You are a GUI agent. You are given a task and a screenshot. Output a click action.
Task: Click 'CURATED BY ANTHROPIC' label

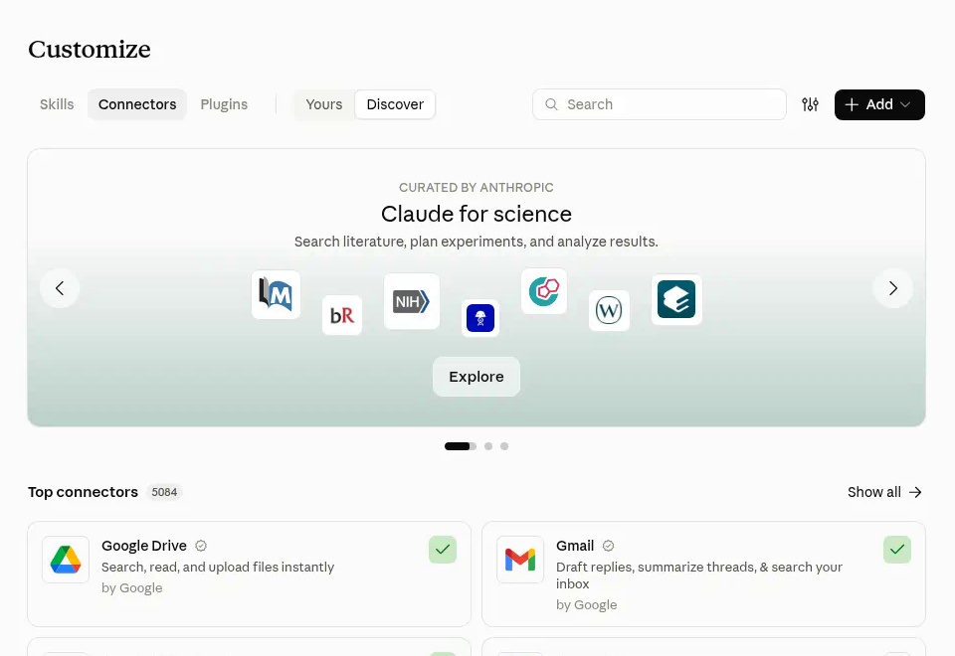(477, 188)
